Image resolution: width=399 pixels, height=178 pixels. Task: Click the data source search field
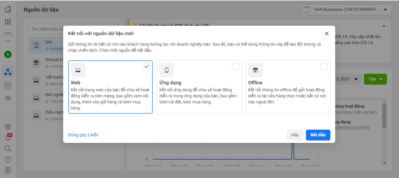coord(45,29)
